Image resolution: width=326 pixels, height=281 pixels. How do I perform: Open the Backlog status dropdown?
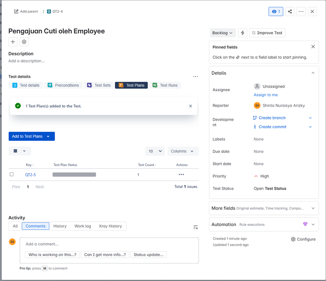point(222,33)
